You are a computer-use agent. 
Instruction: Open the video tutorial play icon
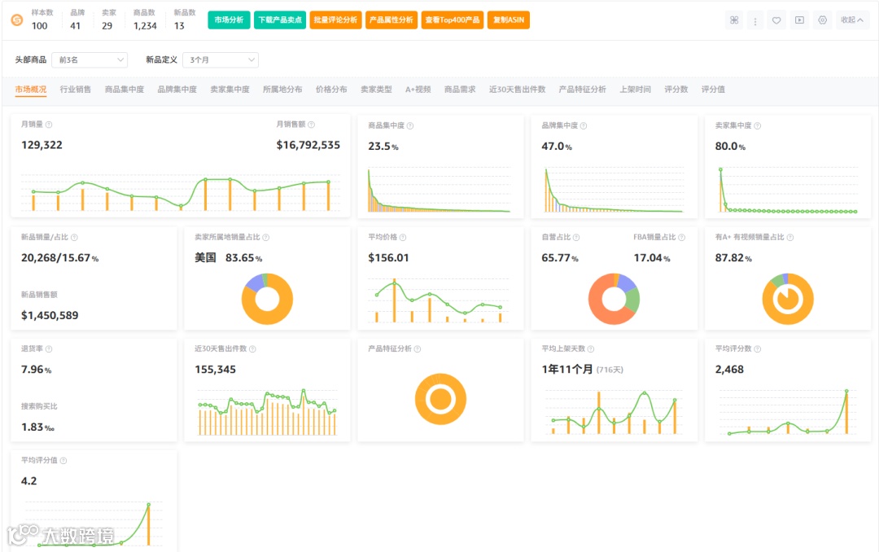799,20
